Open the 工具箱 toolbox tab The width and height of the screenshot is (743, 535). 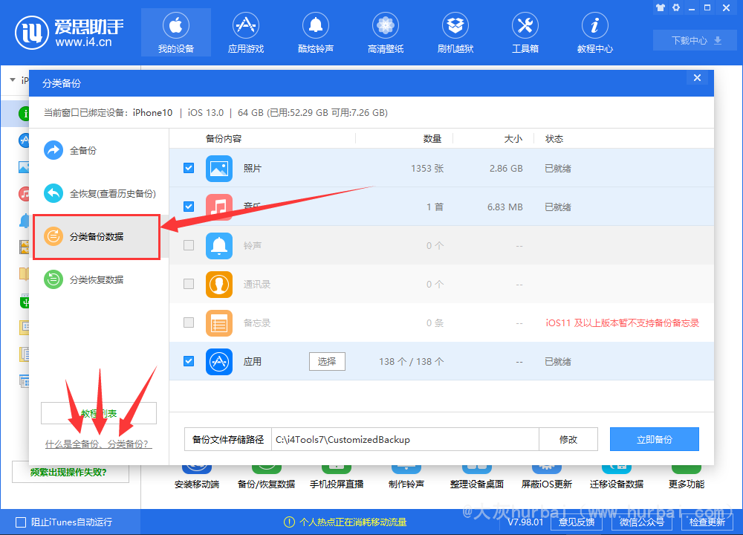[525, 33]
